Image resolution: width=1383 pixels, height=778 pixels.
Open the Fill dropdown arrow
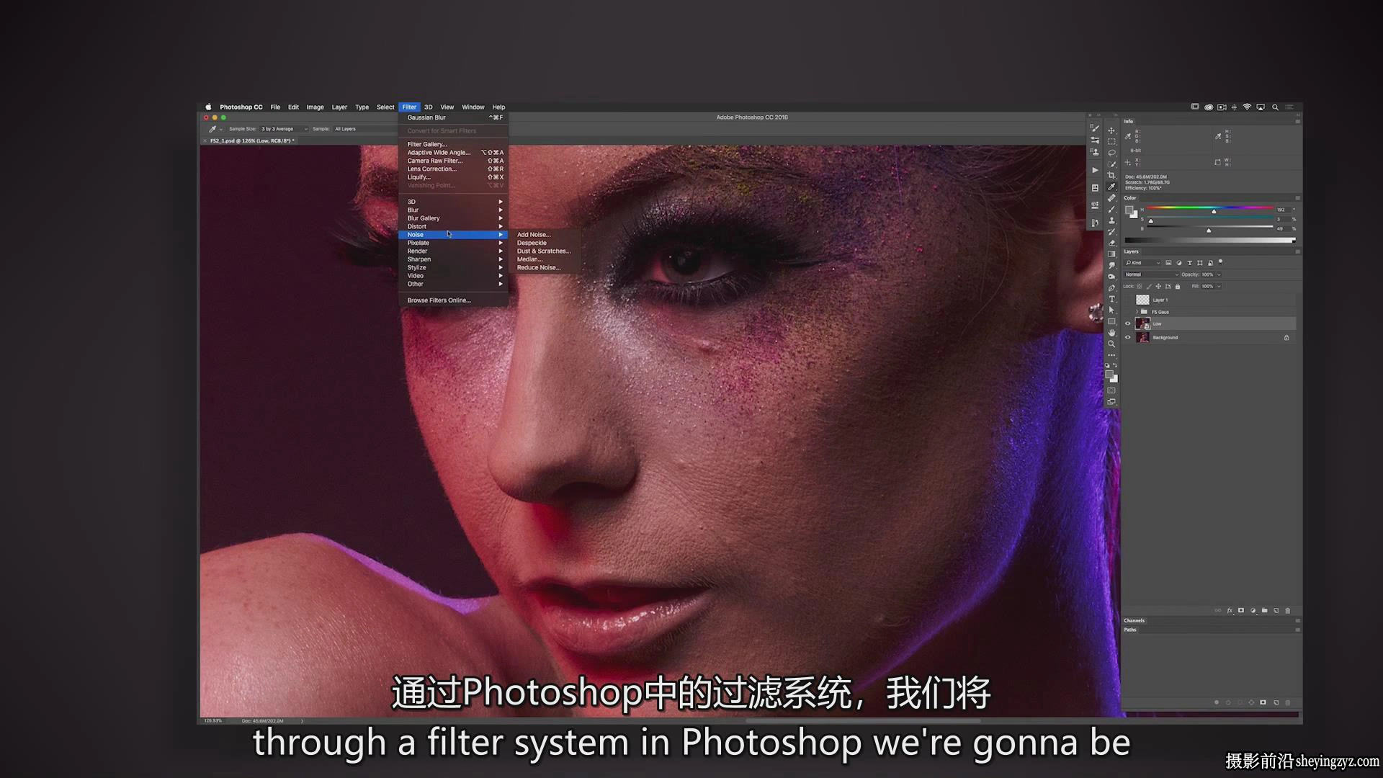[1219, 287]
